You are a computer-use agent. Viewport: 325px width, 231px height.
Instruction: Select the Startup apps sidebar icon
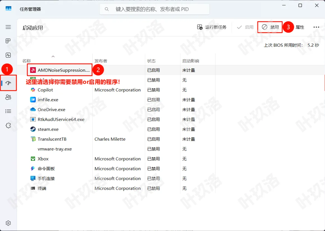8,83
